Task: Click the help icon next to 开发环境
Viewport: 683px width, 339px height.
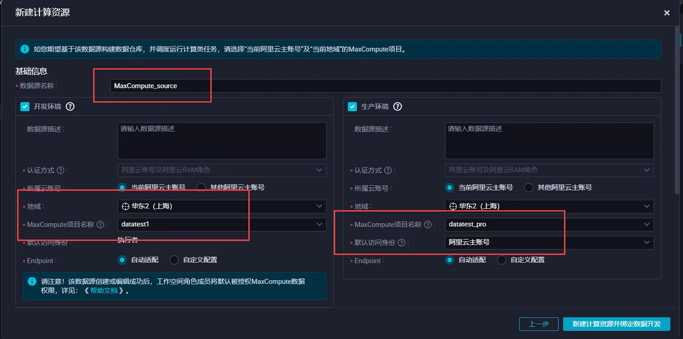Action: (70, 106)
